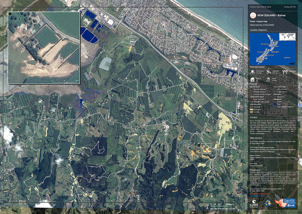Open the sertit.unistra.fr website link
The width and height of the screenshot is (302, 214).
(x=257, y=196)
